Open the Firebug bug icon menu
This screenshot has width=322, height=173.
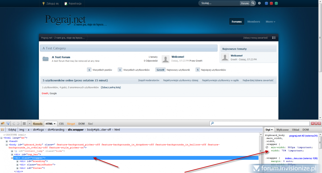click(3, 124)
